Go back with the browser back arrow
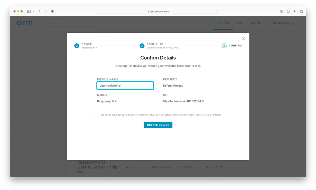Image resolution: width=316 pixels, height=190 pixels. [x=40, y=11]
